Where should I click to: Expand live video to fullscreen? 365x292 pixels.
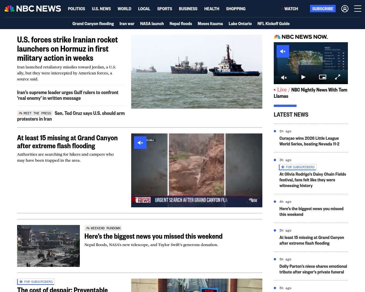click(338, 77)
